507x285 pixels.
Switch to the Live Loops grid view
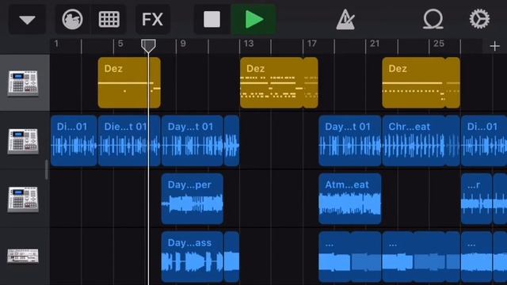pos(109,19)
